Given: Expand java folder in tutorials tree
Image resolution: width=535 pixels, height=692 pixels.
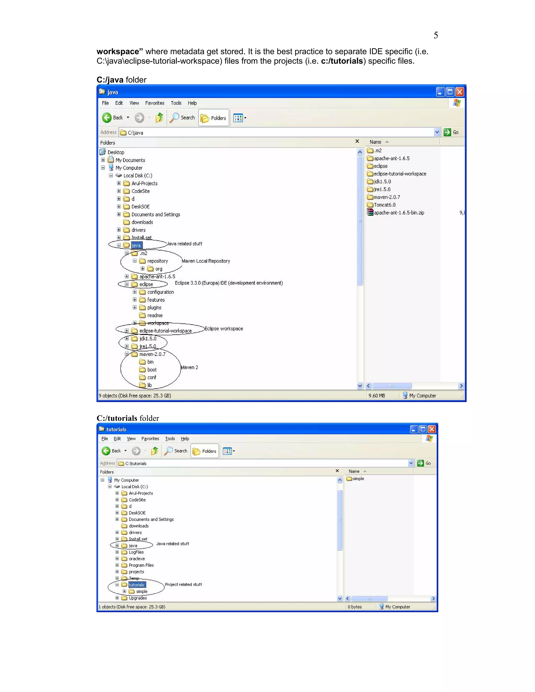Looking at the screenshot, I should click(x=117, y=545).
